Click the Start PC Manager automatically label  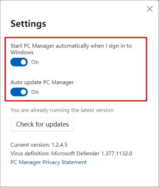[71, 49]
